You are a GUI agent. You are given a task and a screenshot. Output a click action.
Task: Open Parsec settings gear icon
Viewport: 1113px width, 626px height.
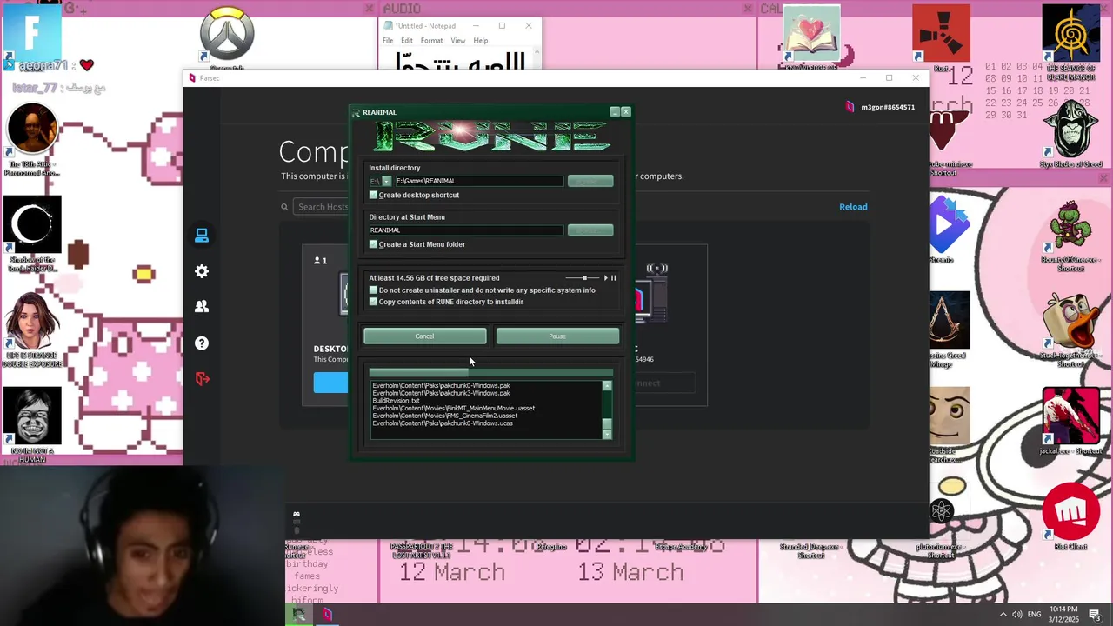pos(202,271)
